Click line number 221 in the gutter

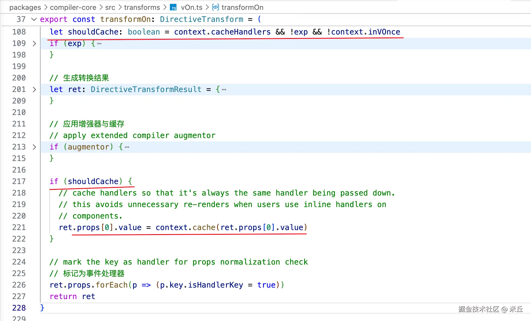pyautogui.click(x=19, y=227)
